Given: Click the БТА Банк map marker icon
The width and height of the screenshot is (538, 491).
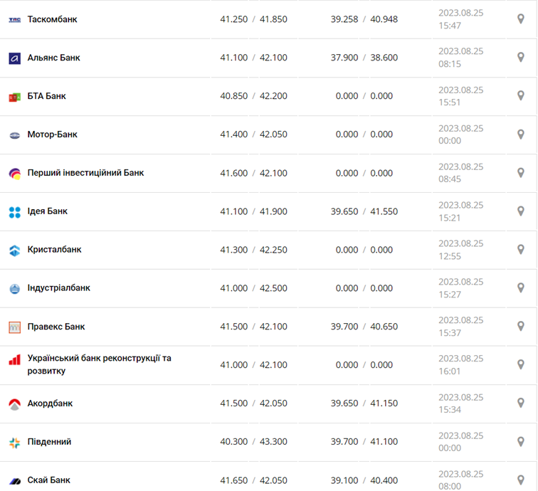Looking at the screenshot, I should 520,96.
